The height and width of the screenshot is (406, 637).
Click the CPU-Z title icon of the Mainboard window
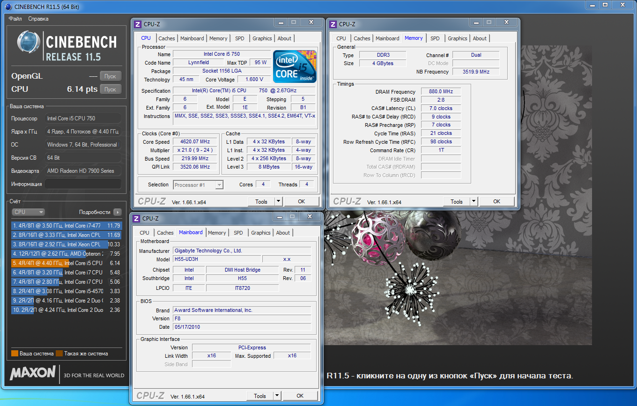(x=137, y=219)
